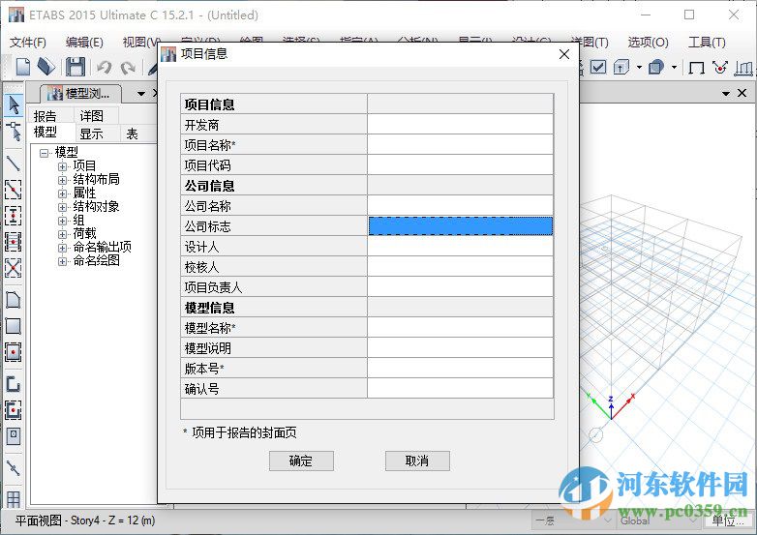The height and width of the screenshot is (535, 757).
Task: Open dropdown arrow next to cube icon
Action: coord(639,67)
